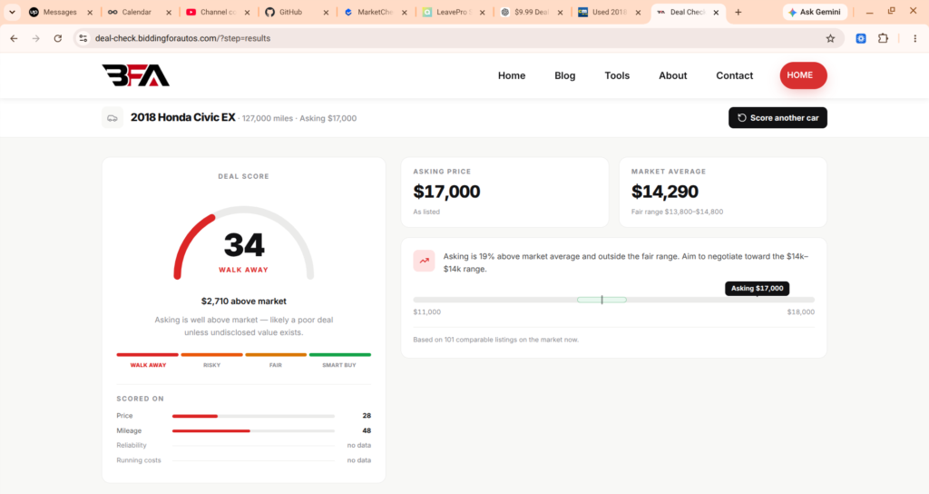Viewport: 929px width, 494px height.
Task: Click the FAIR scale label
Action: click(276, 365)
